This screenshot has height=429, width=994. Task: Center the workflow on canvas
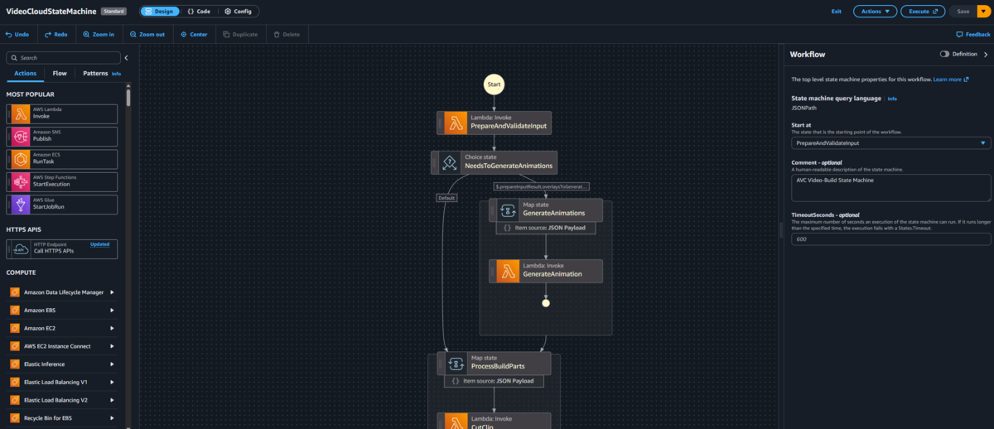click(x=194, y=35)
